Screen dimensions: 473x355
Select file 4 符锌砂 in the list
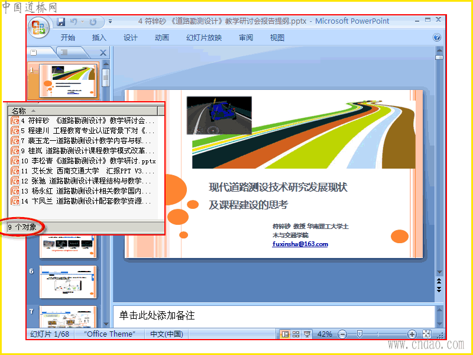tap(83, 121)
